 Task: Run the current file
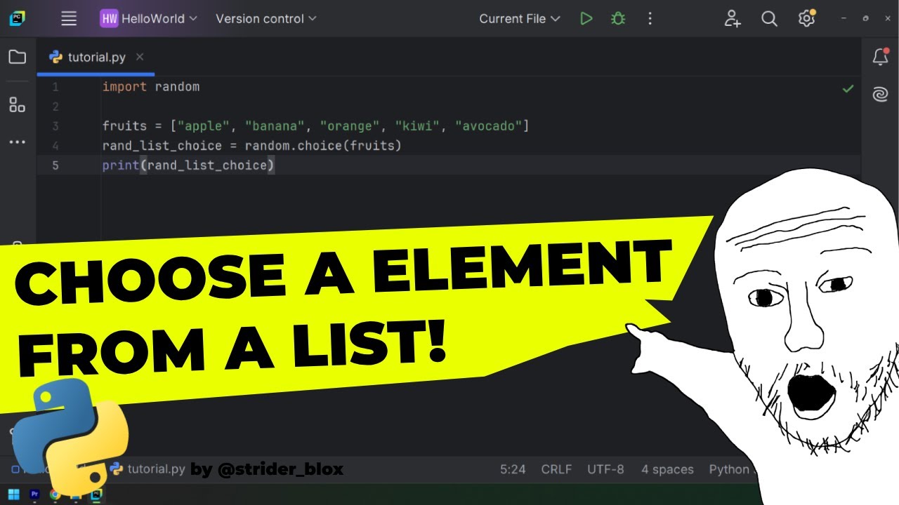click(586, 19)
